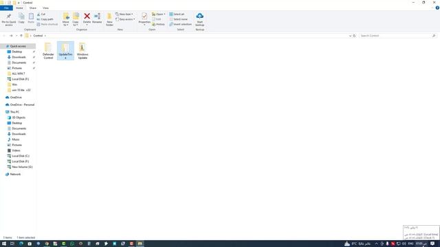Screen dimensions: 440x247
Task: Click the Copy path command
Action: [45, 19]
